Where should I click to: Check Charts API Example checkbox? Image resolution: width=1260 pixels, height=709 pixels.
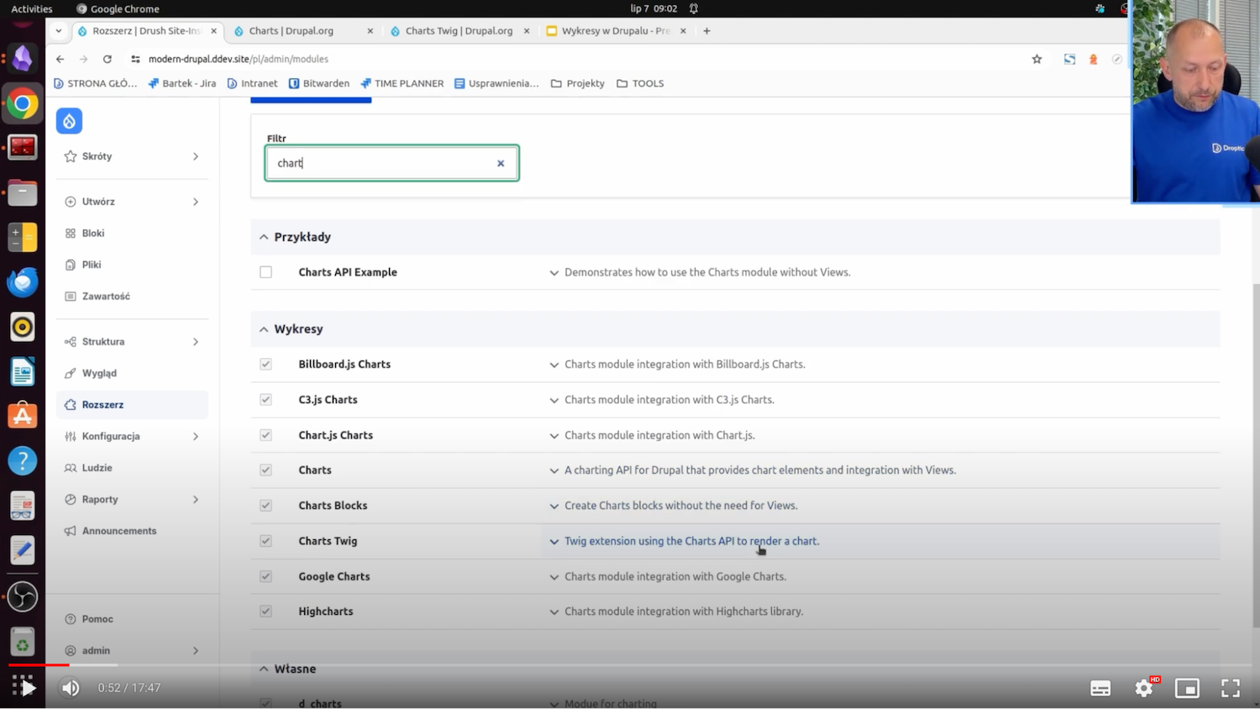pyautogui.click(x=265, y=272)
